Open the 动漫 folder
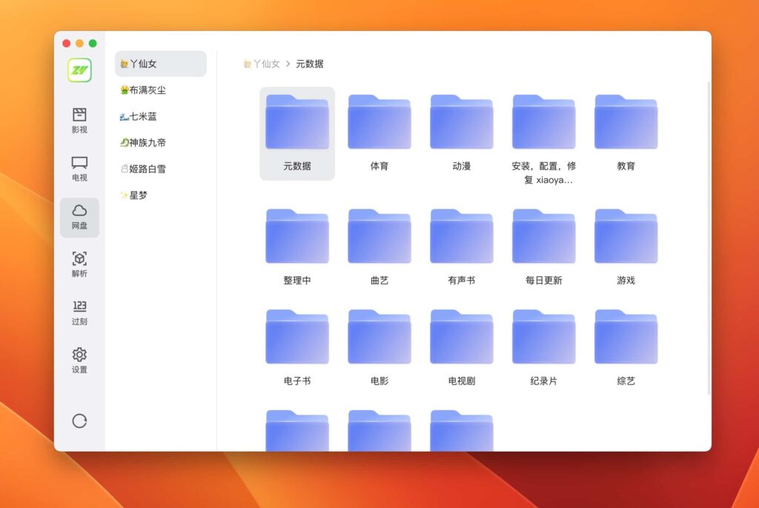 461,121
